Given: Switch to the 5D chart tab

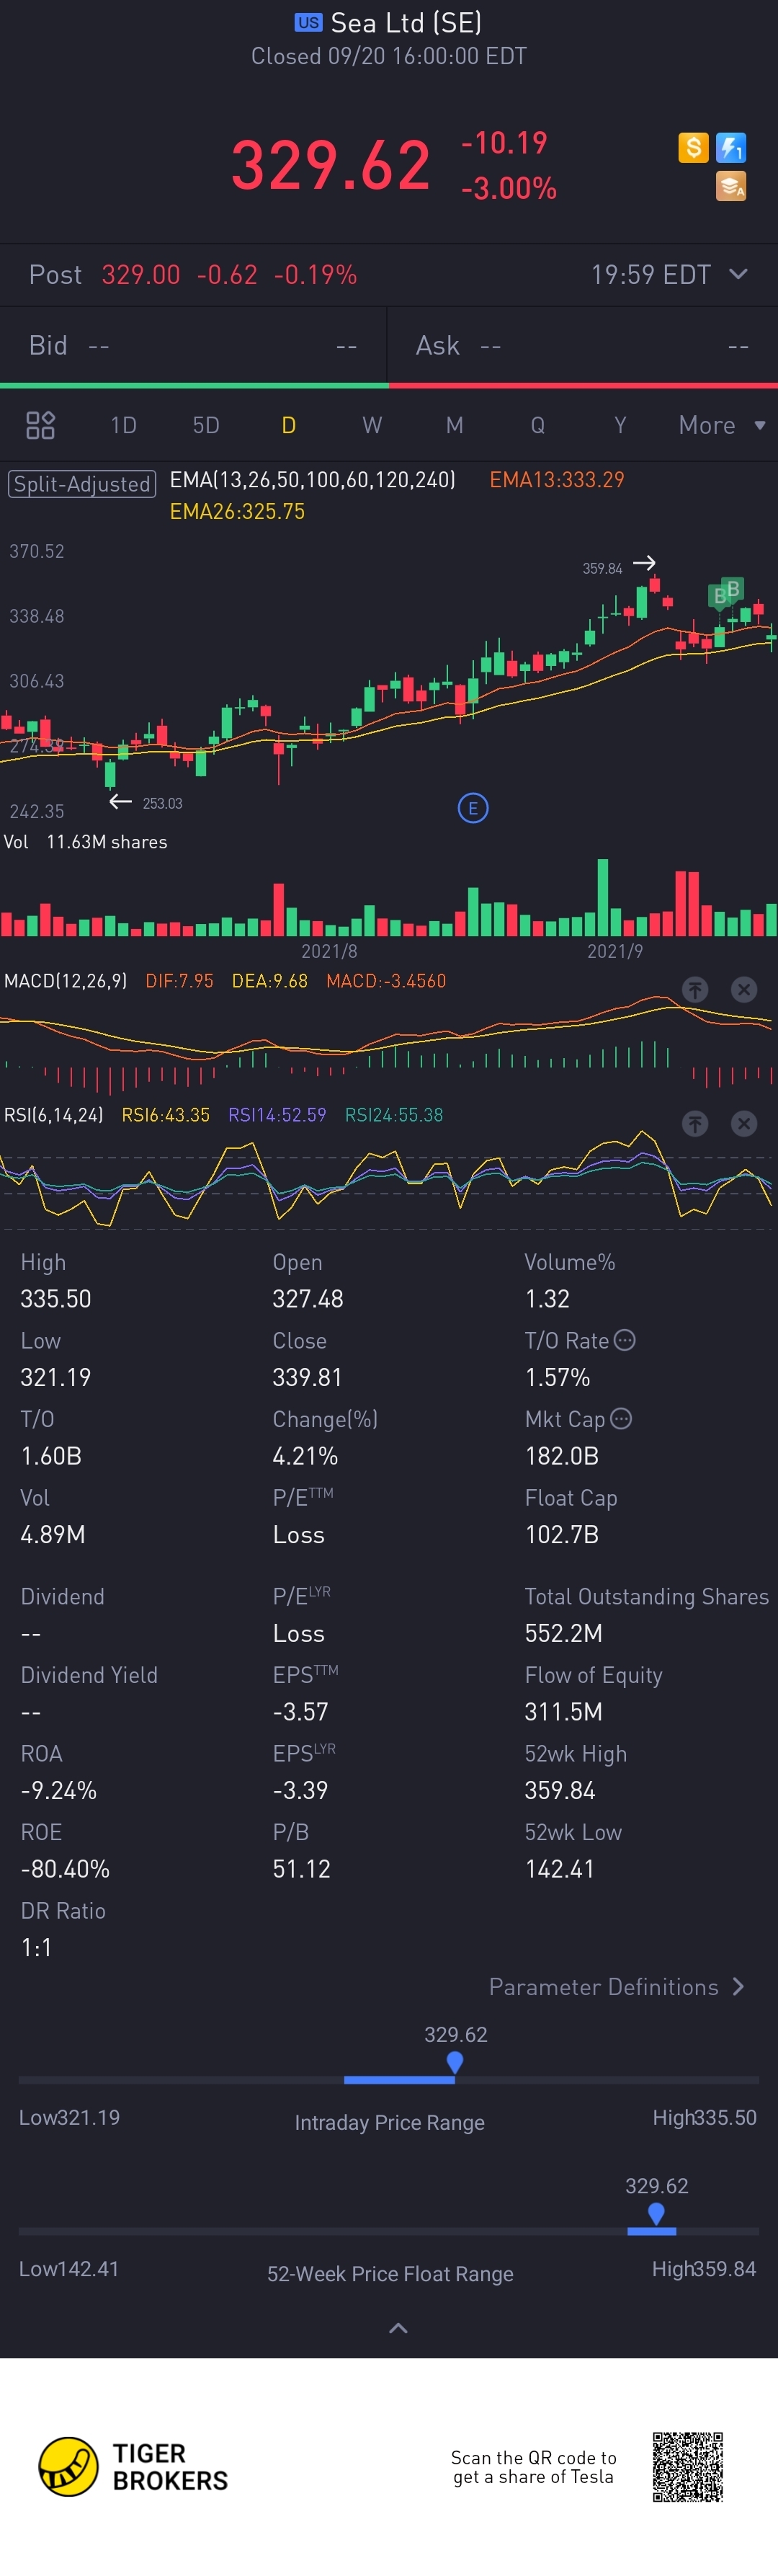Looking at the screenshot, I should coord(206,425).
